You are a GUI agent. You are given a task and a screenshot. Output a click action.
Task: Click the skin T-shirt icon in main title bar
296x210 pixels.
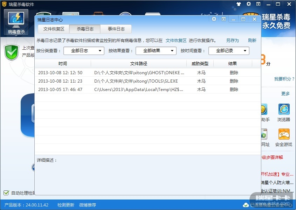click(x=239, y=4)
